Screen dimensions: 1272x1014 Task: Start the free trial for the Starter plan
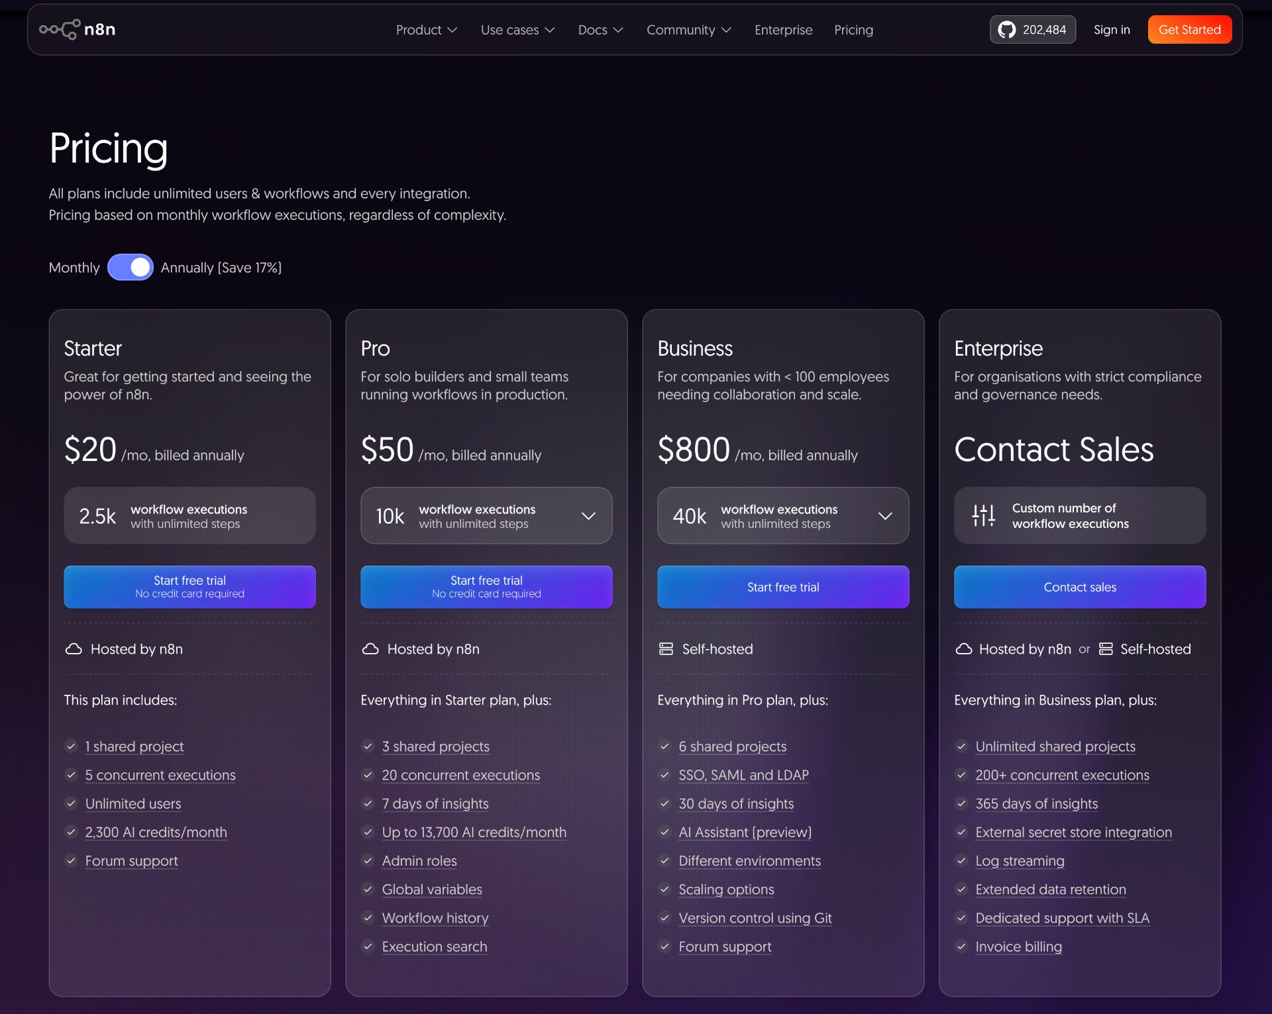189,587
